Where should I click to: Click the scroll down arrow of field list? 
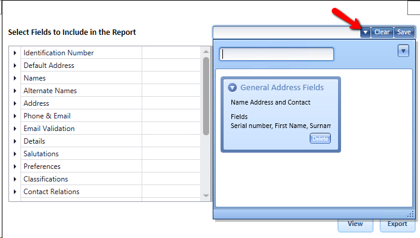pos(205,195)
